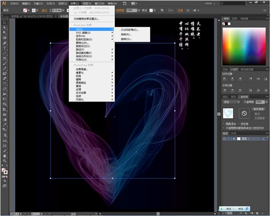Select the Pen tool
The width and height of the screenshot is (270, 216).
4,43
